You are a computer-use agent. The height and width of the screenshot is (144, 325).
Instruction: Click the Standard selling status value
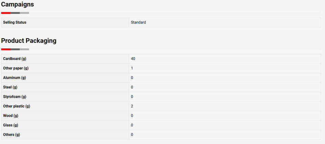(x=138, y=22)
